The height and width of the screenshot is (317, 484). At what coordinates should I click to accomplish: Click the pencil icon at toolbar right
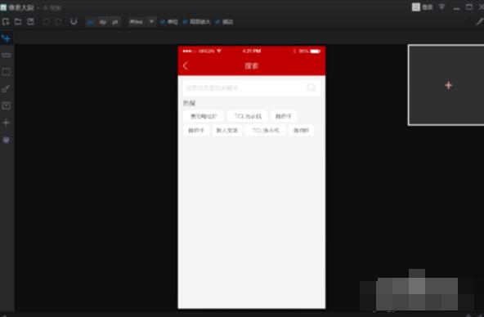coord(479,21)
